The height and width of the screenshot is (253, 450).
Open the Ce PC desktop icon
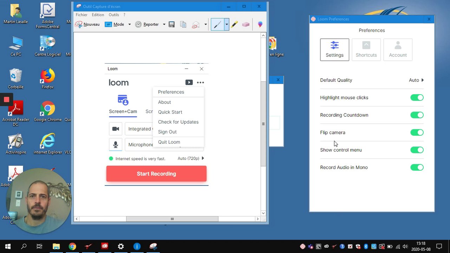(15, 46)
